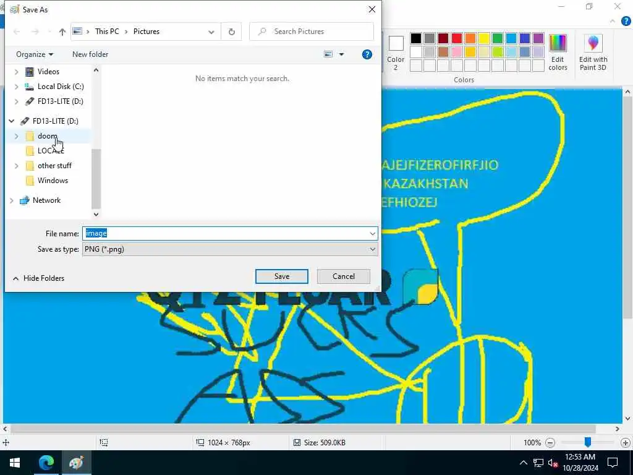
Task: Select Local Disk (C:) drive
Action: tap(61, 87)
